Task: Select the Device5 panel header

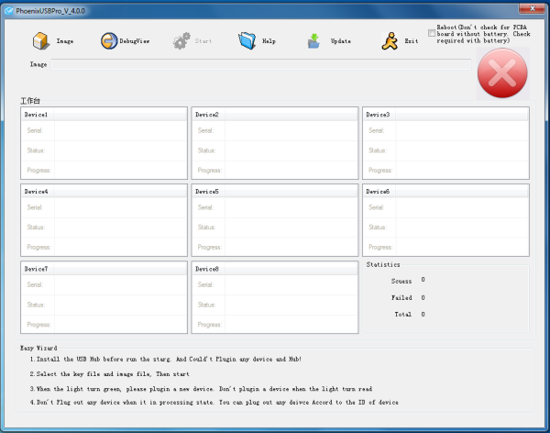Action: (x=275, y=192)
